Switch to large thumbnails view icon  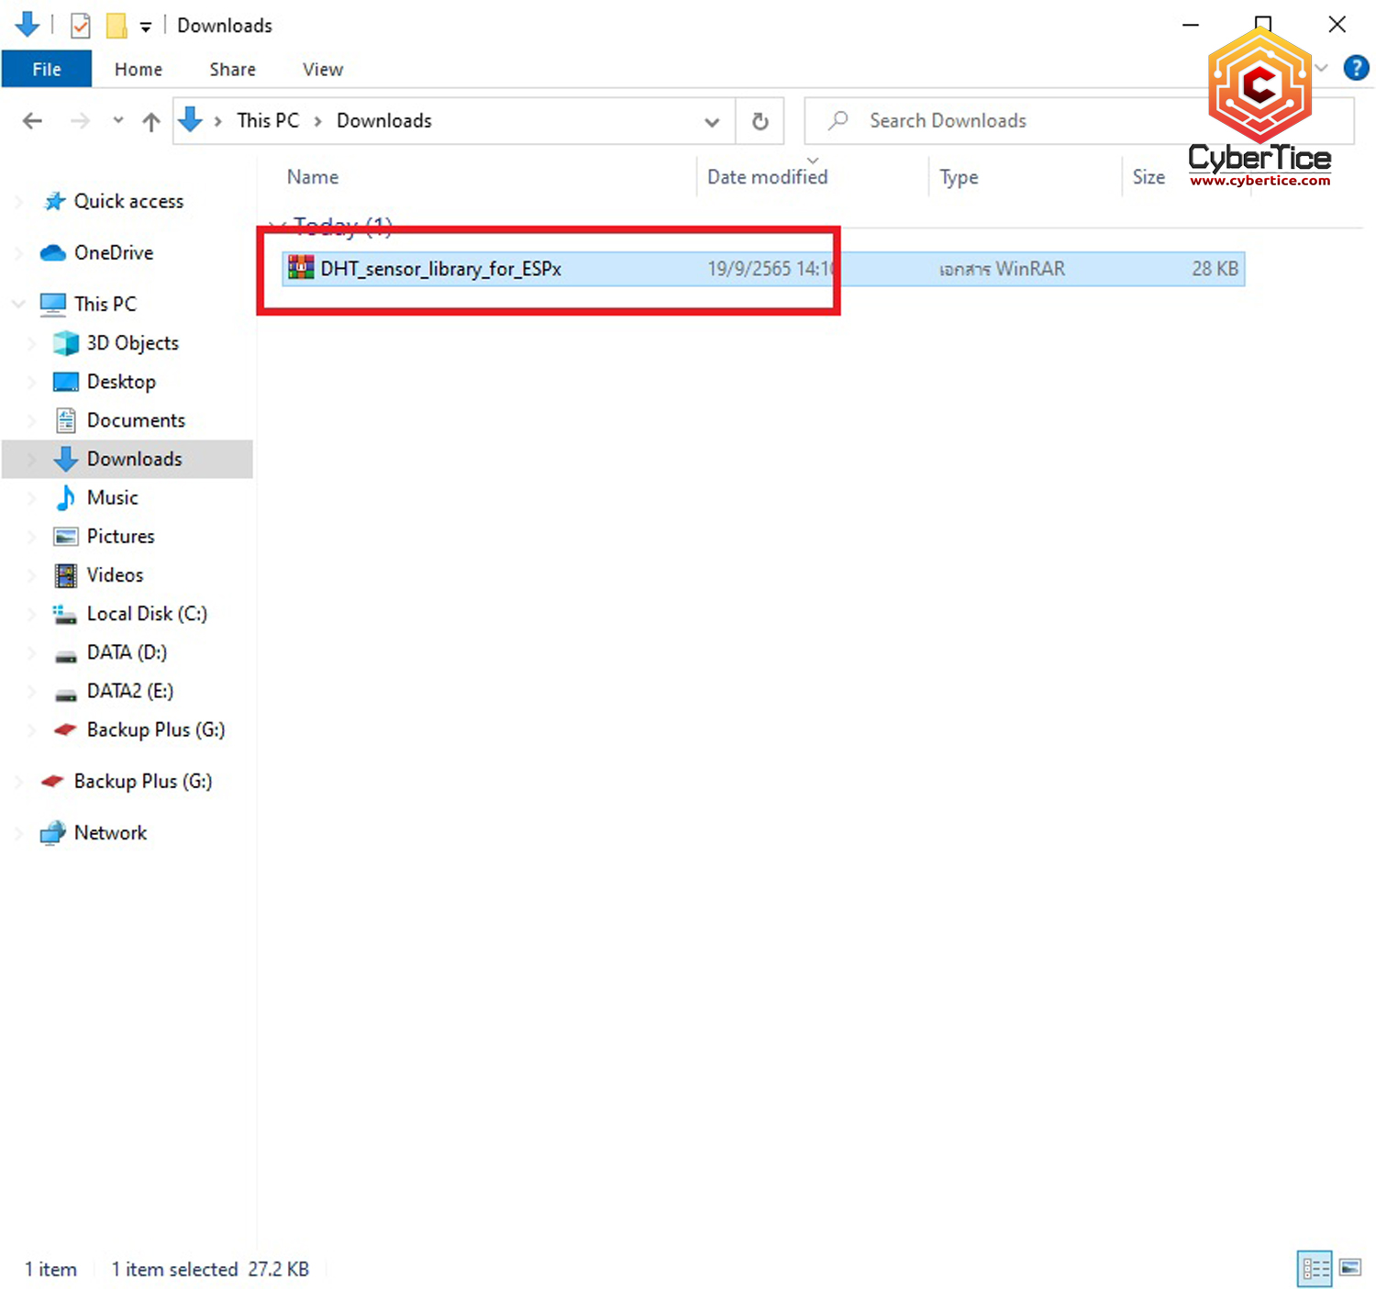1350,1268
